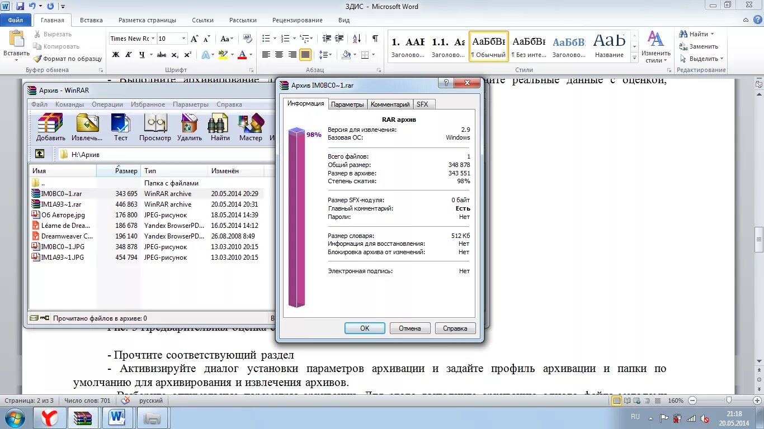This screenshot has height=429, width=764.
Task: Open the font size dropdown
Action: (x=183, y=39)
